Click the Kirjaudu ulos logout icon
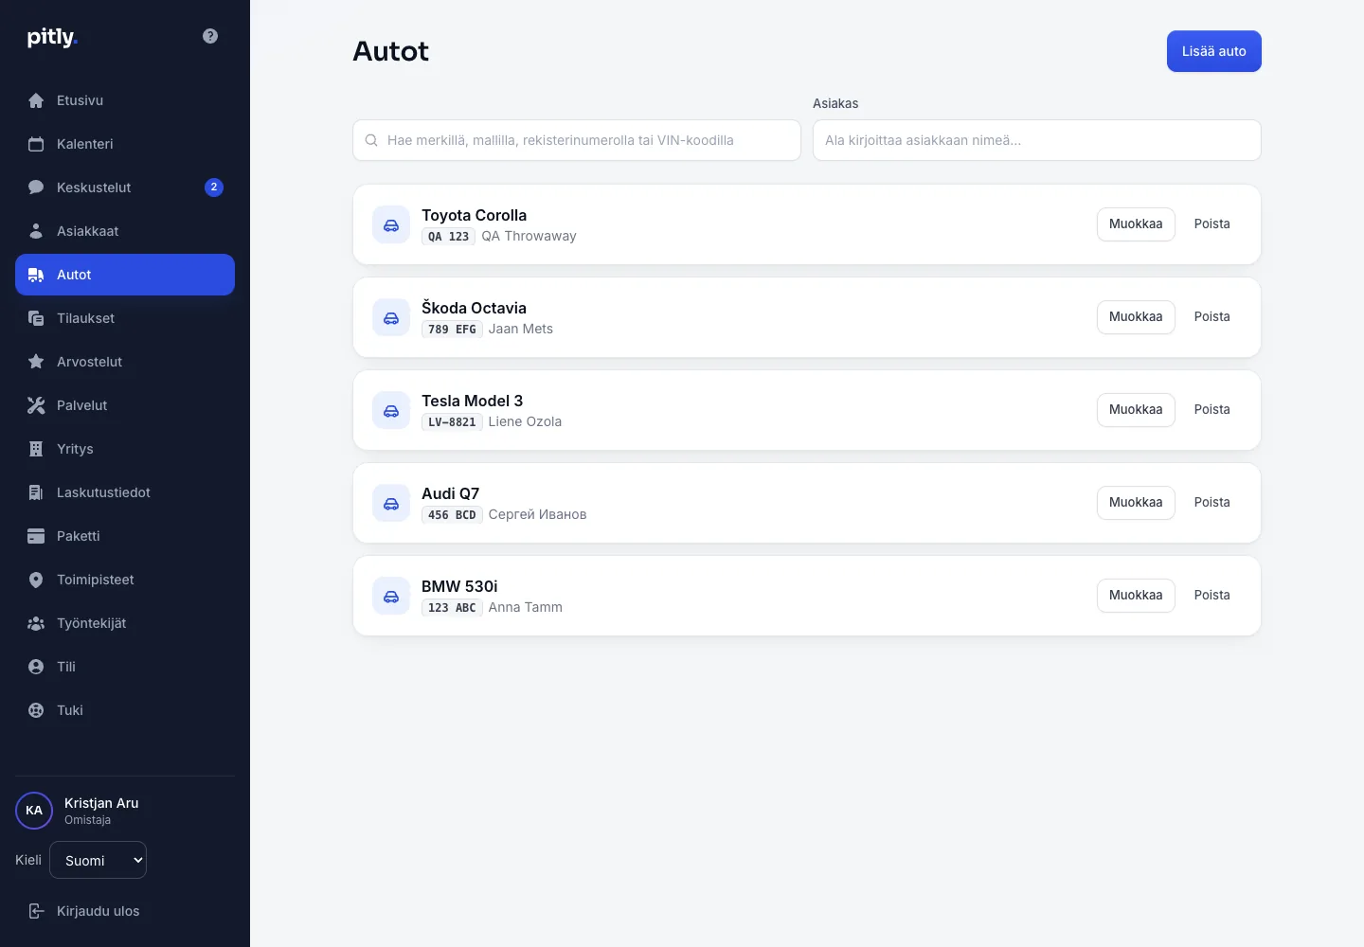 coord(36,911)
